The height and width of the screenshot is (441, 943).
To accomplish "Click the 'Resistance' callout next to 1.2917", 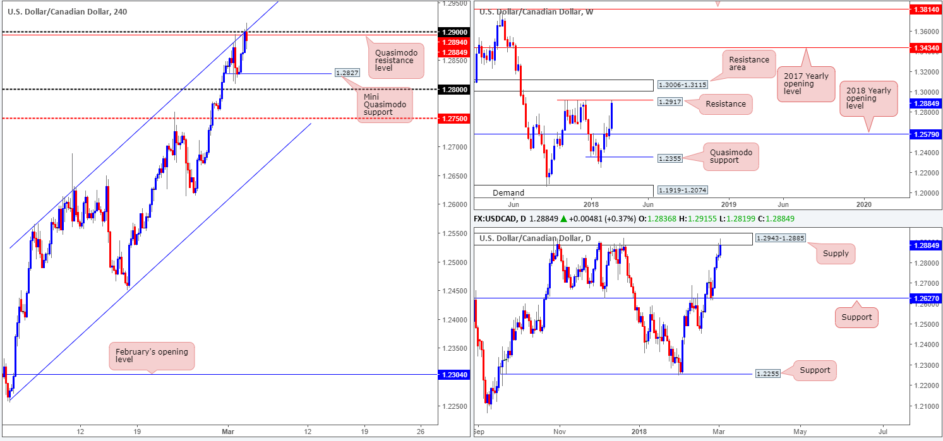I will click(725, 104).
